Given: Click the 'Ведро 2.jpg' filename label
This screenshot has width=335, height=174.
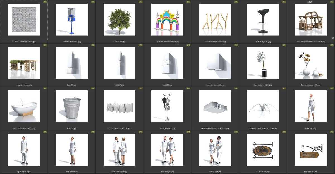Looking at the screenshot, I should tap(72, 128).
